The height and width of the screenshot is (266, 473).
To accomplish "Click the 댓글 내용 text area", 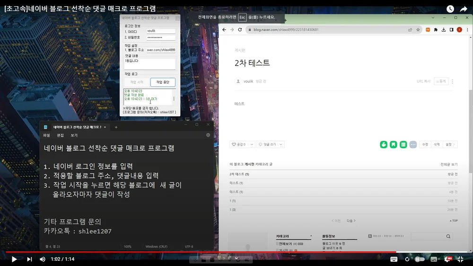I will 150,64.
